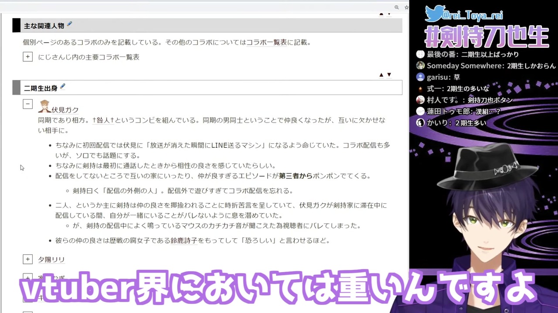The width and height of the screenshot is (558, 313).
Task: Expand the 夕陽リリ section
Action: tap(27, 259)
